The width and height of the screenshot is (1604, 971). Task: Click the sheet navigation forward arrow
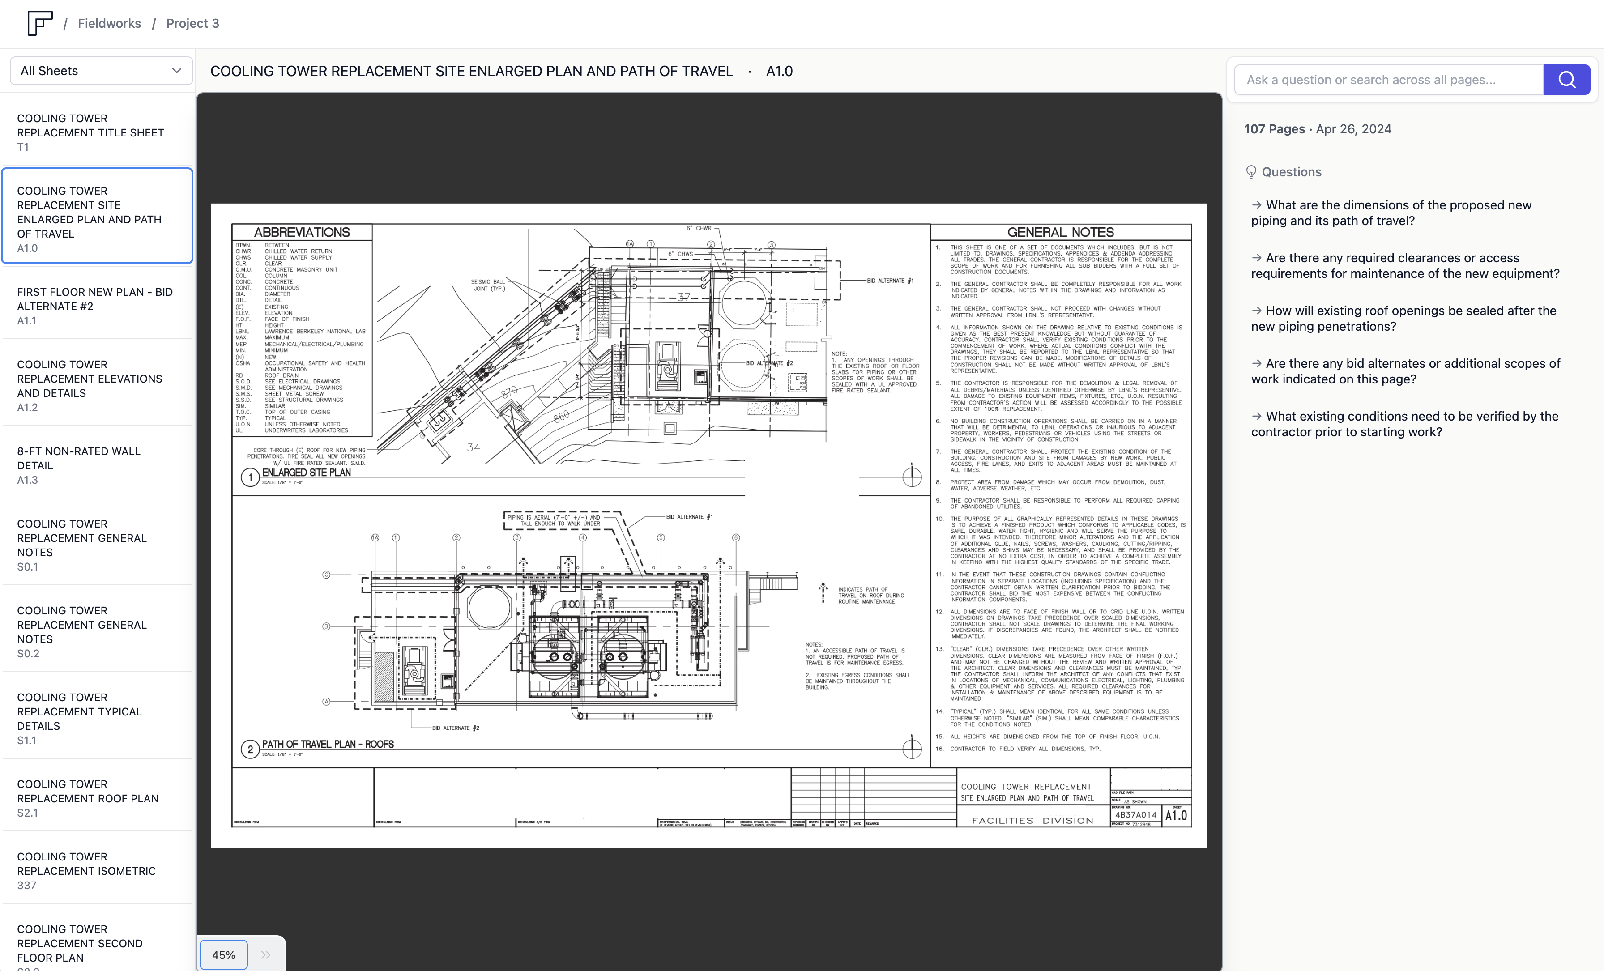[x=262, y=955]
